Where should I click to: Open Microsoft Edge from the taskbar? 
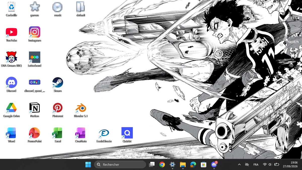click(193, 164)
